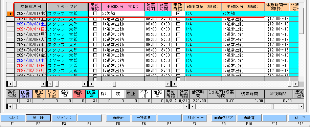
Task: Select the 2024/08/07(水) date cell
Action: [31, 45]
